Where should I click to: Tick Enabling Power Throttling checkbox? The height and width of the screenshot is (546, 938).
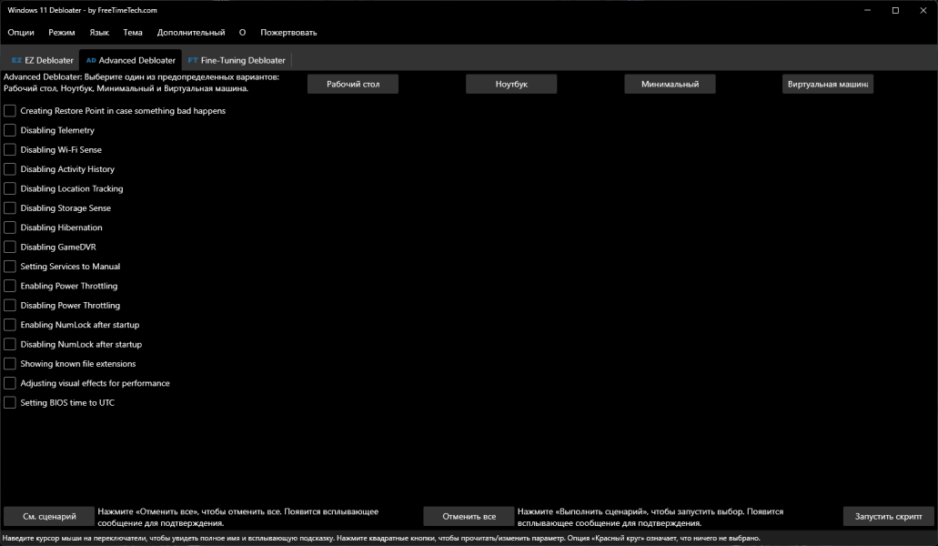(10, 286)
